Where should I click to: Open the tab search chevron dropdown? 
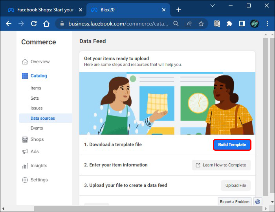point(213,6)
